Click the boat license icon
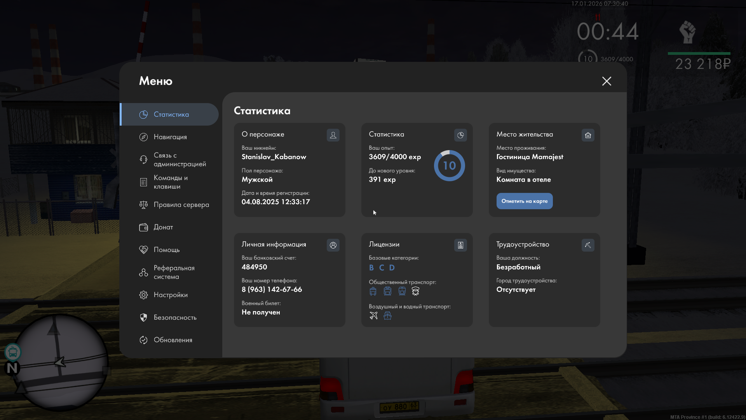Viewport: 746px width, 420px height. click(x=387, y=316)
